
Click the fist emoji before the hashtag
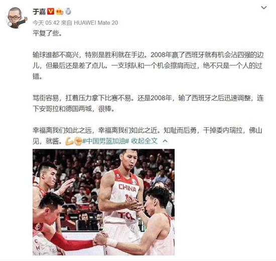pyautogui.click(x=78, y=141)
